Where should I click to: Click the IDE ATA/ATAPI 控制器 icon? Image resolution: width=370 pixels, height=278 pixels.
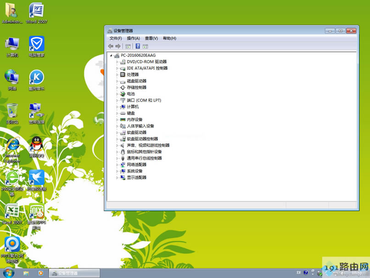[x=123, y=68]
